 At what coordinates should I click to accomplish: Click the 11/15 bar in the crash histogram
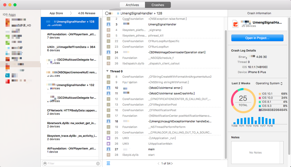(256, 122)
